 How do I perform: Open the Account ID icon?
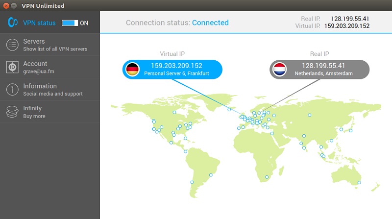pyautogui.click(x=13, y=67)
